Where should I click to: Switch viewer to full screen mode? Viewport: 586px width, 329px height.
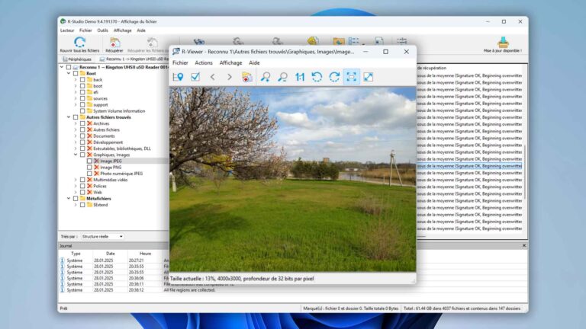pos(369,77)
